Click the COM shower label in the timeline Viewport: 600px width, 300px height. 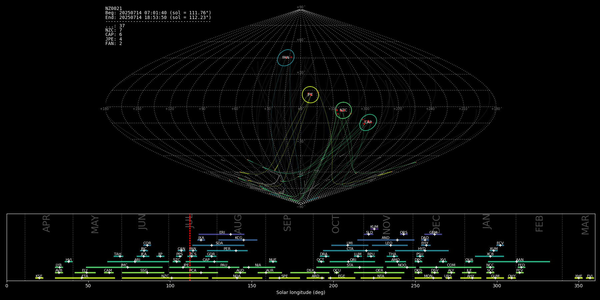(x=451, y=265)
